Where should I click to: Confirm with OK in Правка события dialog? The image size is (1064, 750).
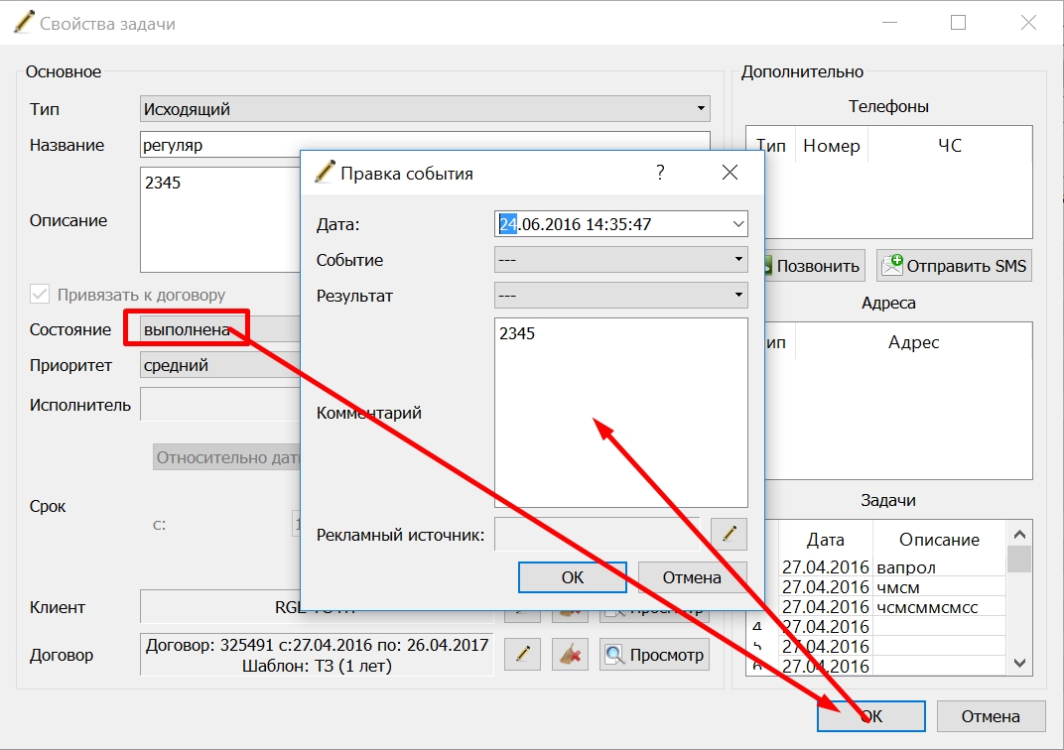coord(572,577)
